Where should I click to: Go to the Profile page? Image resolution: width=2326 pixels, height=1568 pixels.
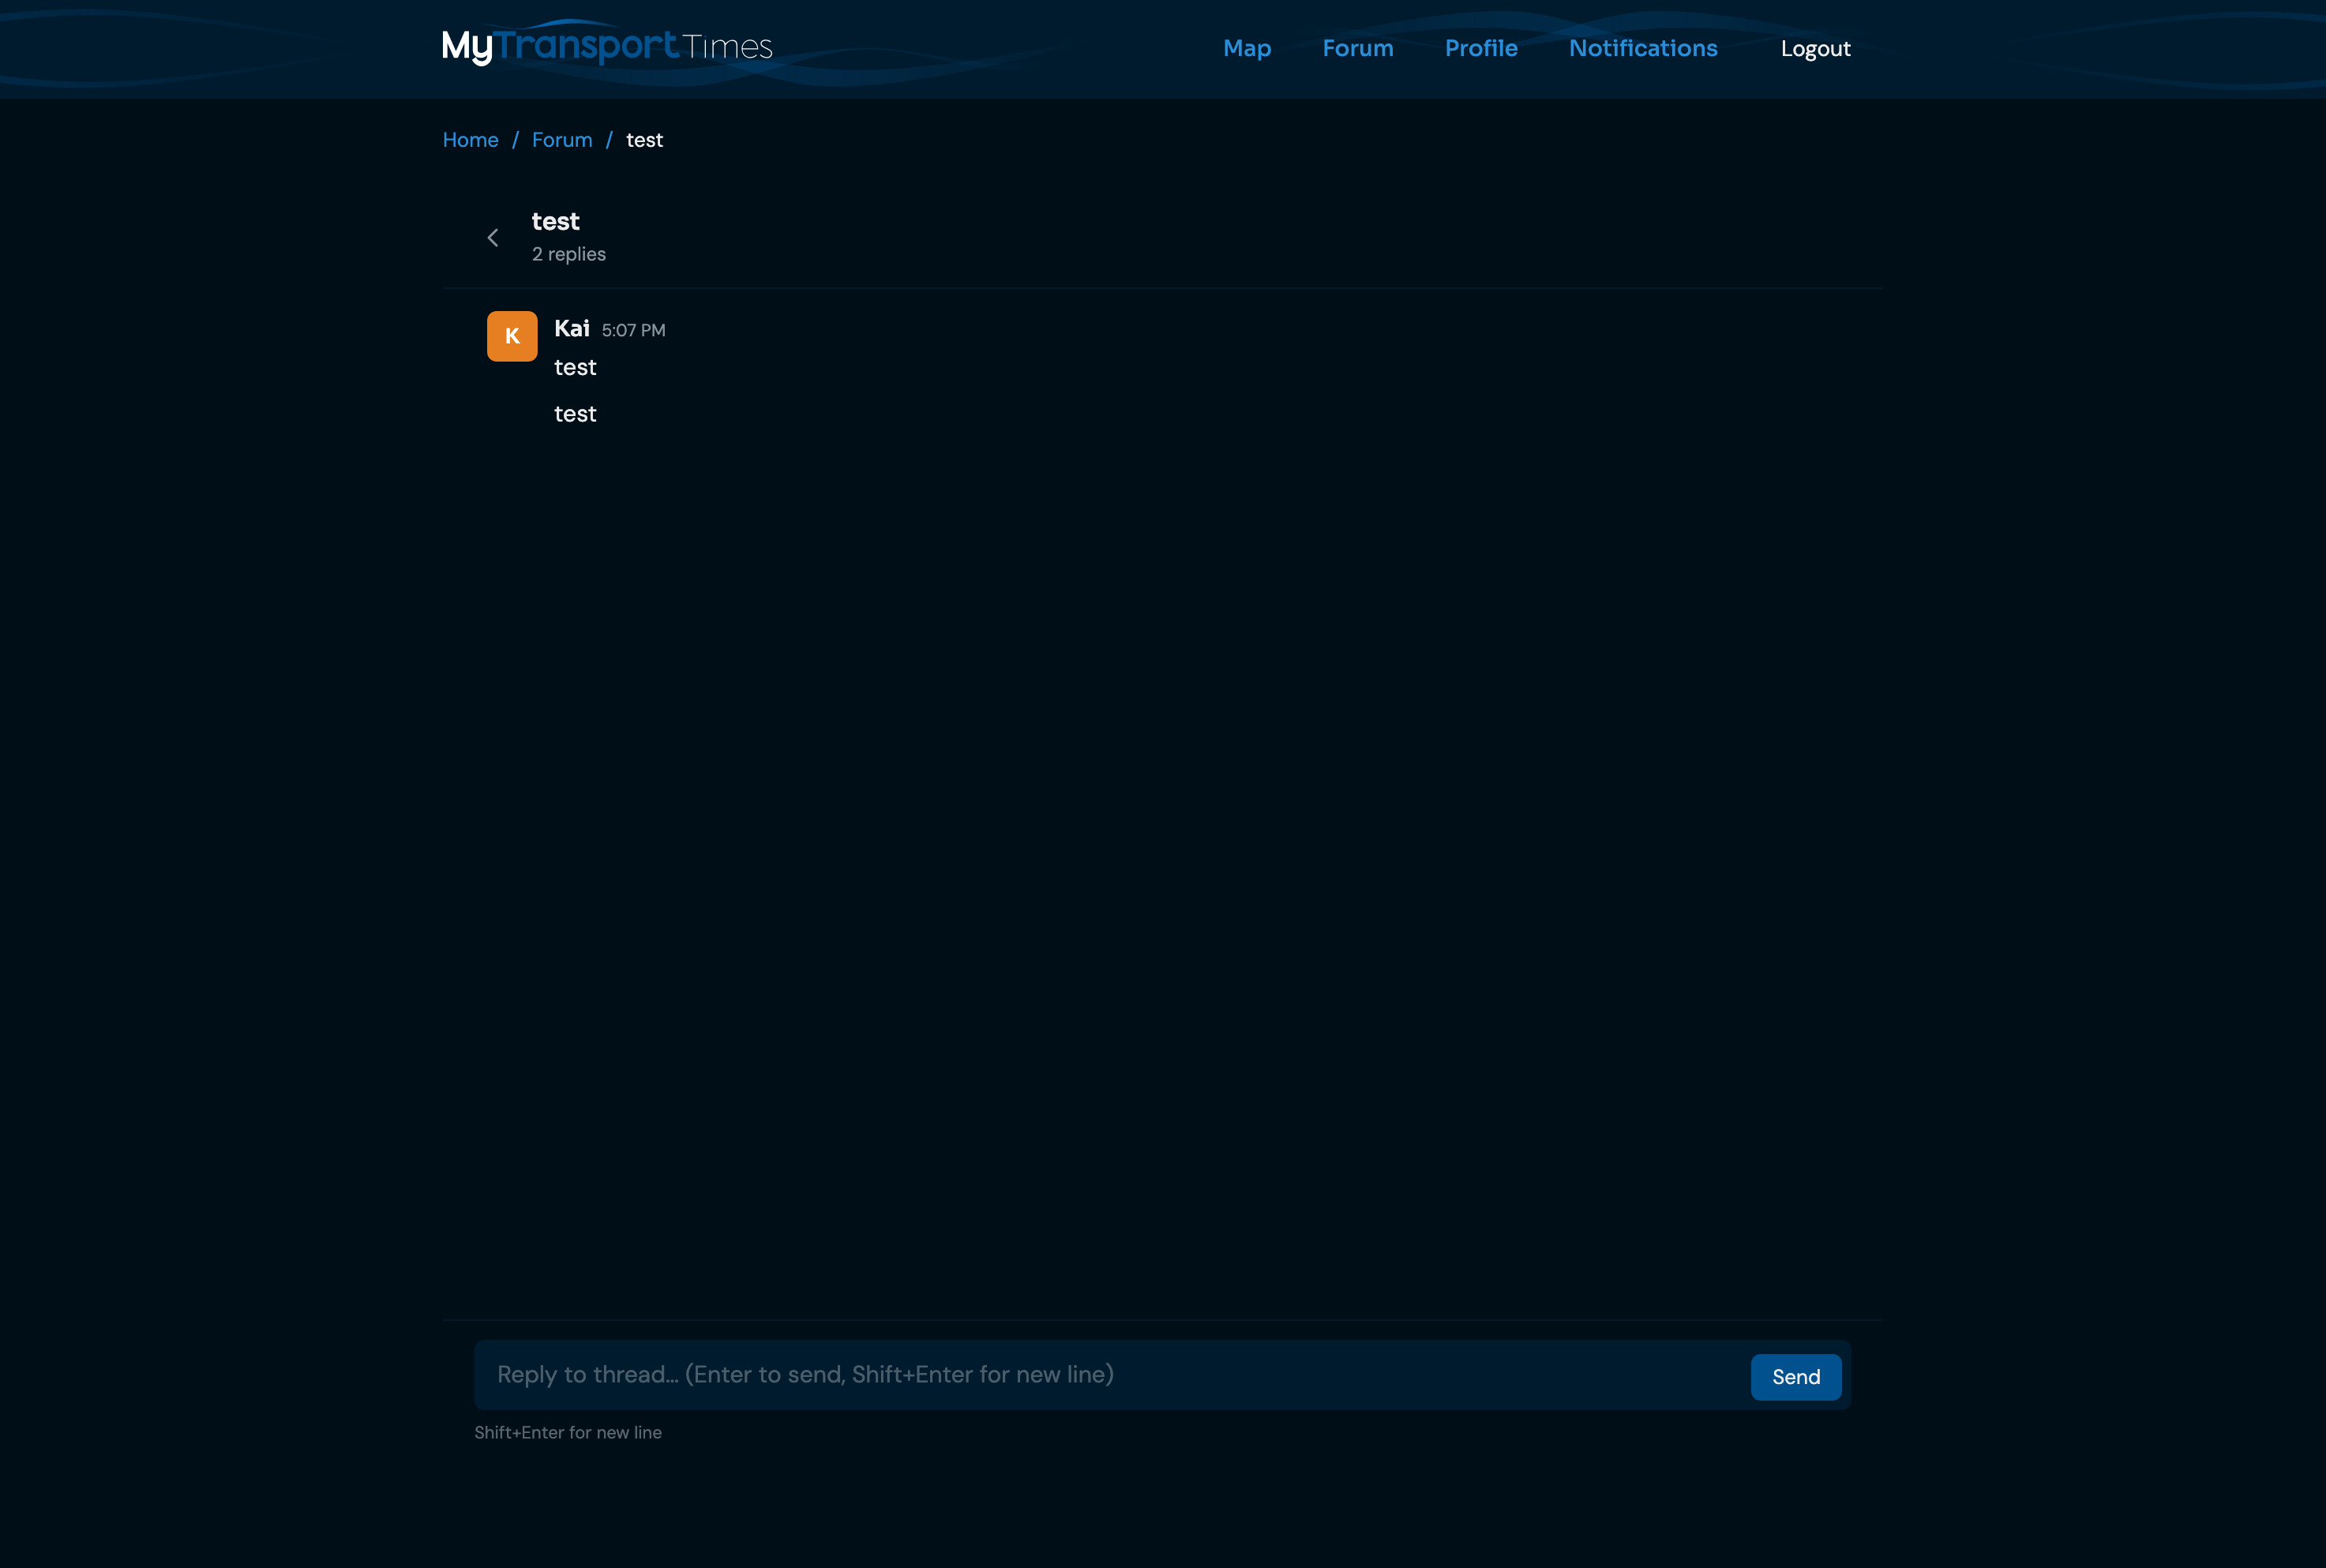pos(1481,48)
